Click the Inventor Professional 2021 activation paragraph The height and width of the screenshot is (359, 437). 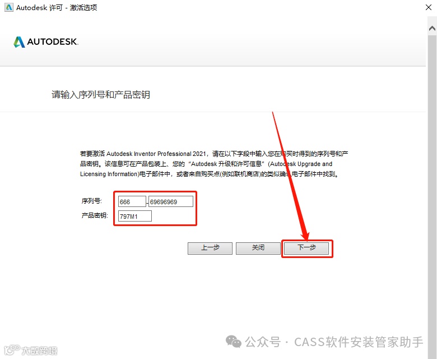(214, 164)
